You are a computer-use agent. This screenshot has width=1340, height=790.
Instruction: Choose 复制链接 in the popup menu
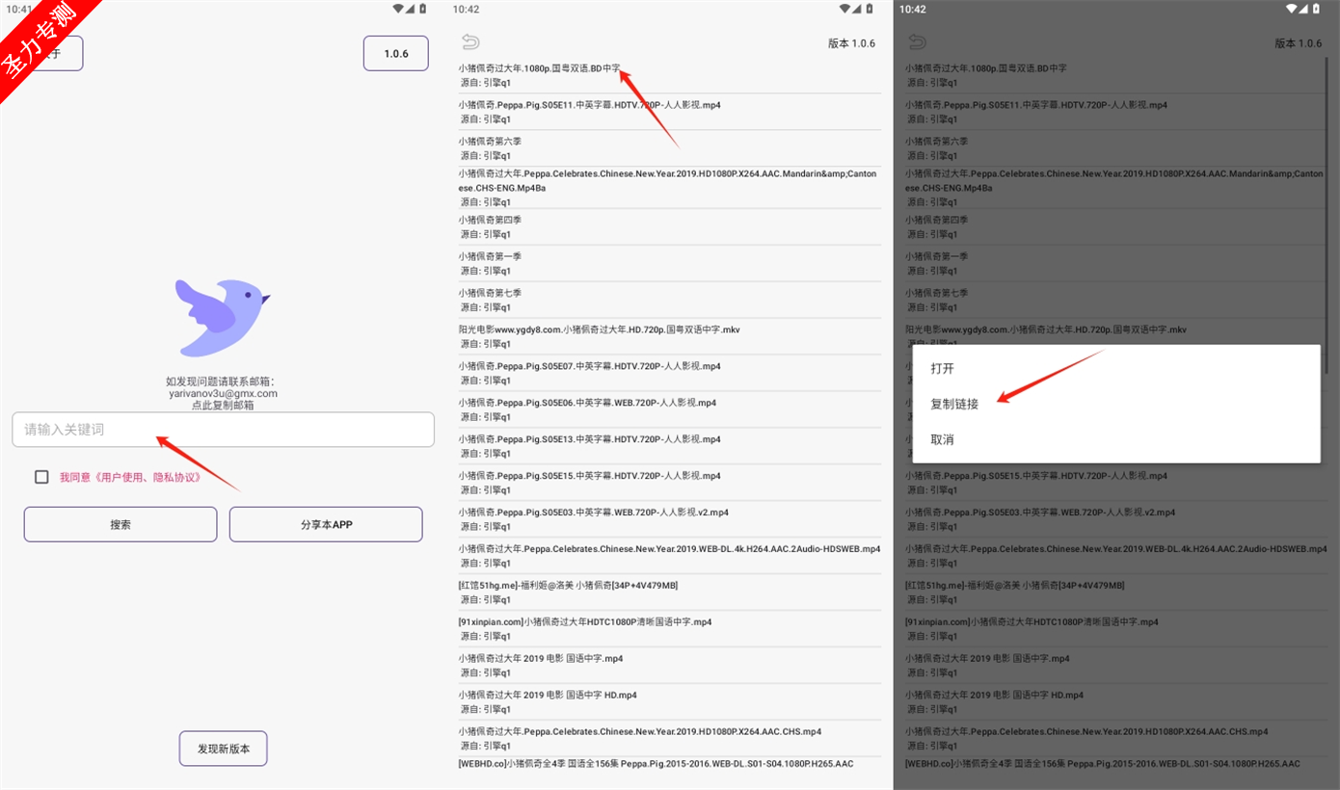click(954, 404)
